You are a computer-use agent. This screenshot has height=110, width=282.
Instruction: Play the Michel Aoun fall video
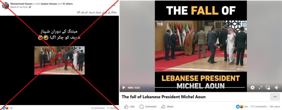click(x=124, y=88)
